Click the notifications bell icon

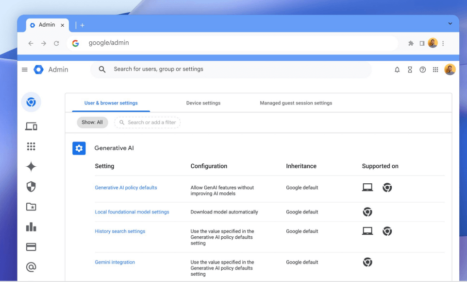pyautogui.click(x=397, y=70)
